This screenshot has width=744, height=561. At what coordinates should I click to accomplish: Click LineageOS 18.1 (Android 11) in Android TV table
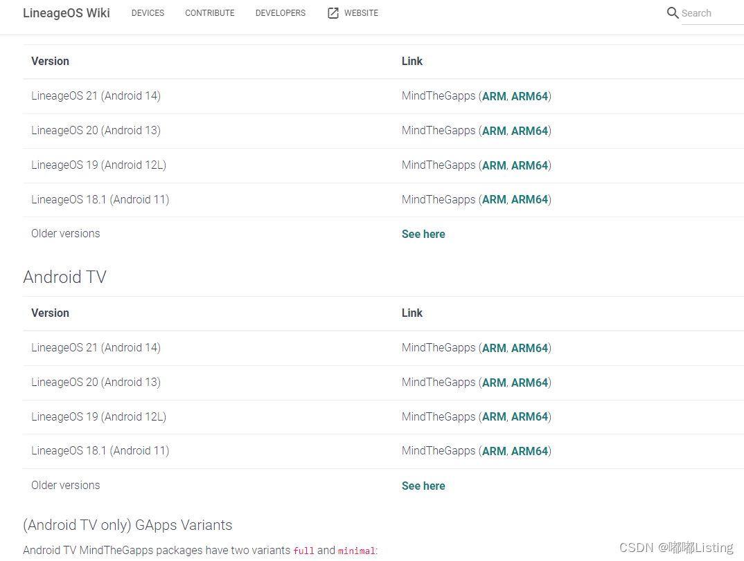click(x=100, y=450)
